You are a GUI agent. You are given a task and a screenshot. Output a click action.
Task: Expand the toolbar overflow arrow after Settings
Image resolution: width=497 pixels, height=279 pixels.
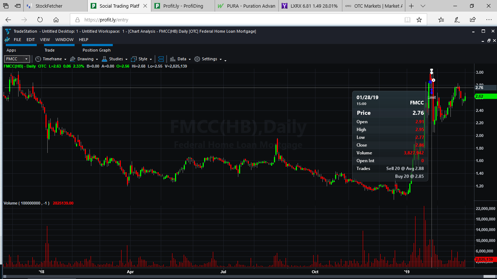[x=225, y=60]
